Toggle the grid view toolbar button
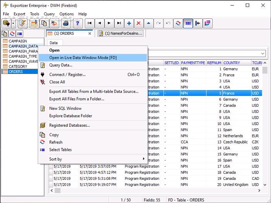This screenshot has width=271, height=203. click(188, 23)
